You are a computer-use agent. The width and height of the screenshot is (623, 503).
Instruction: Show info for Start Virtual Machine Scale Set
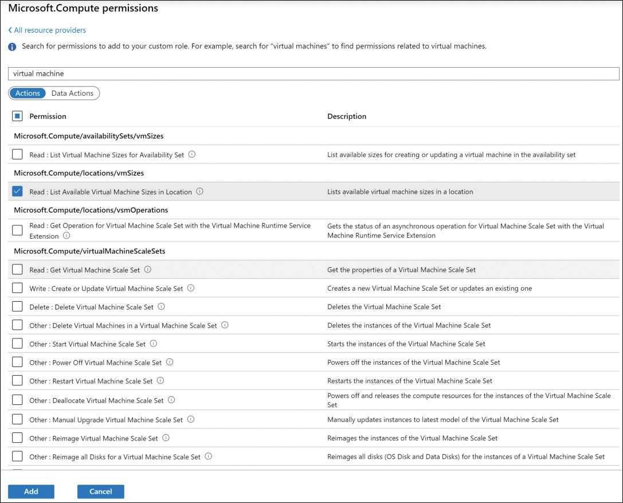(x=154, y=343)
